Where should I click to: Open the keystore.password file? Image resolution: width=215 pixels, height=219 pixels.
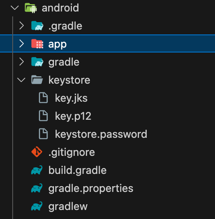[101, 135]
